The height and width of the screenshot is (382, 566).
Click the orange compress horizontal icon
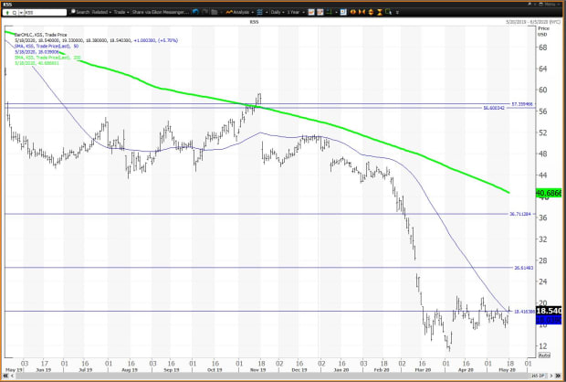coord(362,12)
